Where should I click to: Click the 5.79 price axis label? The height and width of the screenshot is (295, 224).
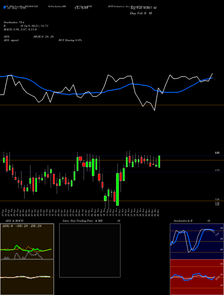click(217, 170)
